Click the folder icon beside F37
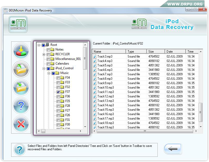 coord(62,92)
